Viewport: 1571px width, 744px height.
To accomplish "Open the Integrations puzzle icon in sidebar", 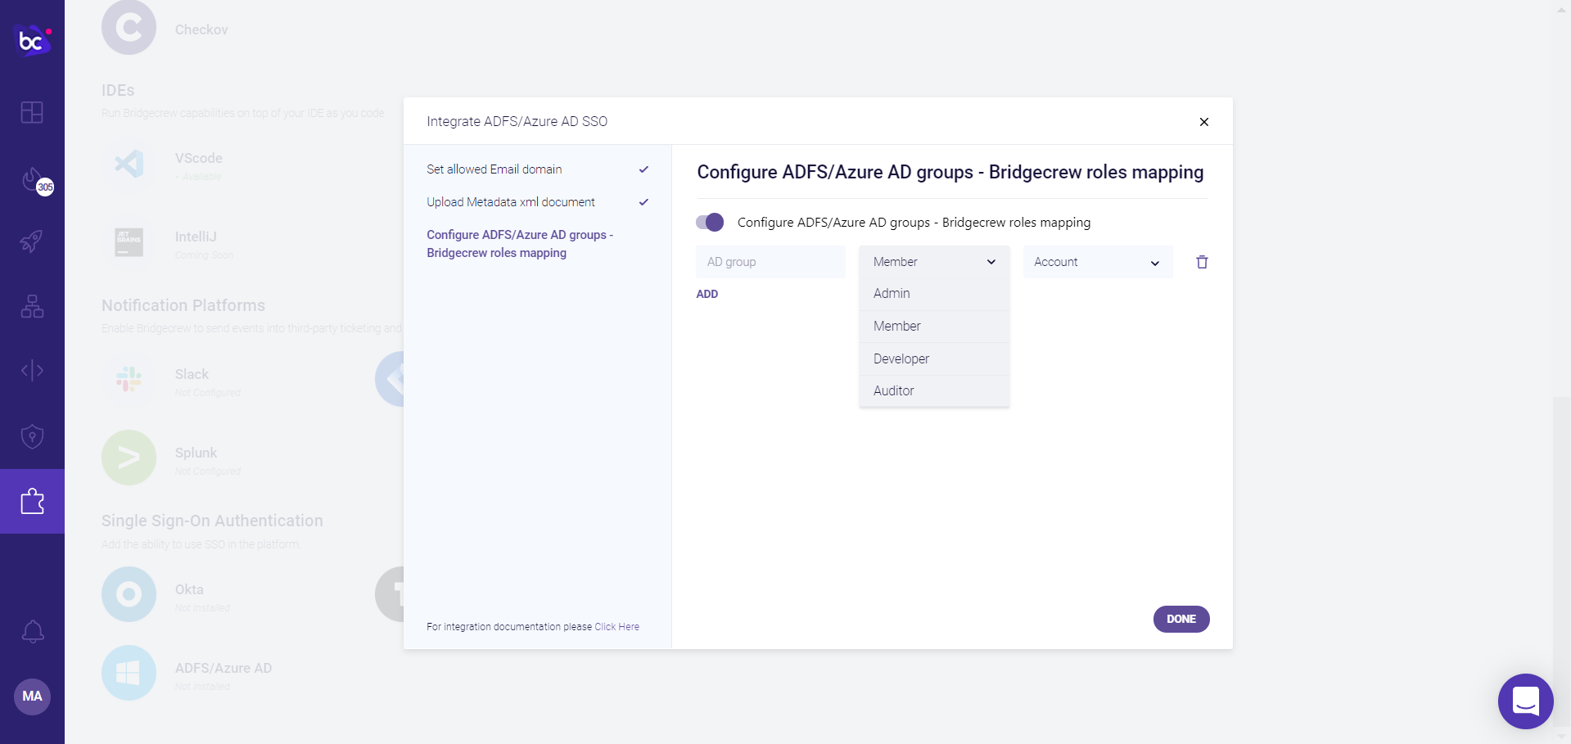I will pos(32,501).
